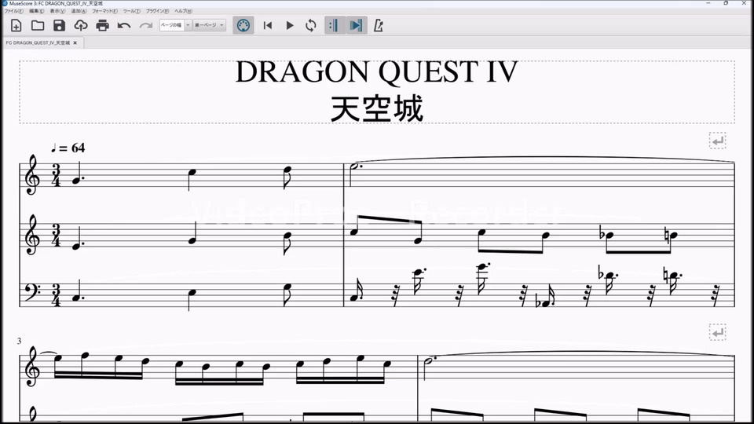
Task: Minimize the MuseScore window
Action: 708,3
